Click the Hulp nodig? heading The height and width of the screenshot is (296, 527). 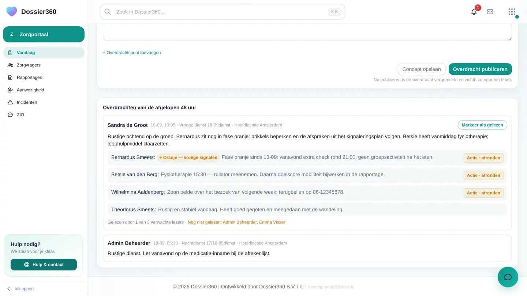(26, 244)
